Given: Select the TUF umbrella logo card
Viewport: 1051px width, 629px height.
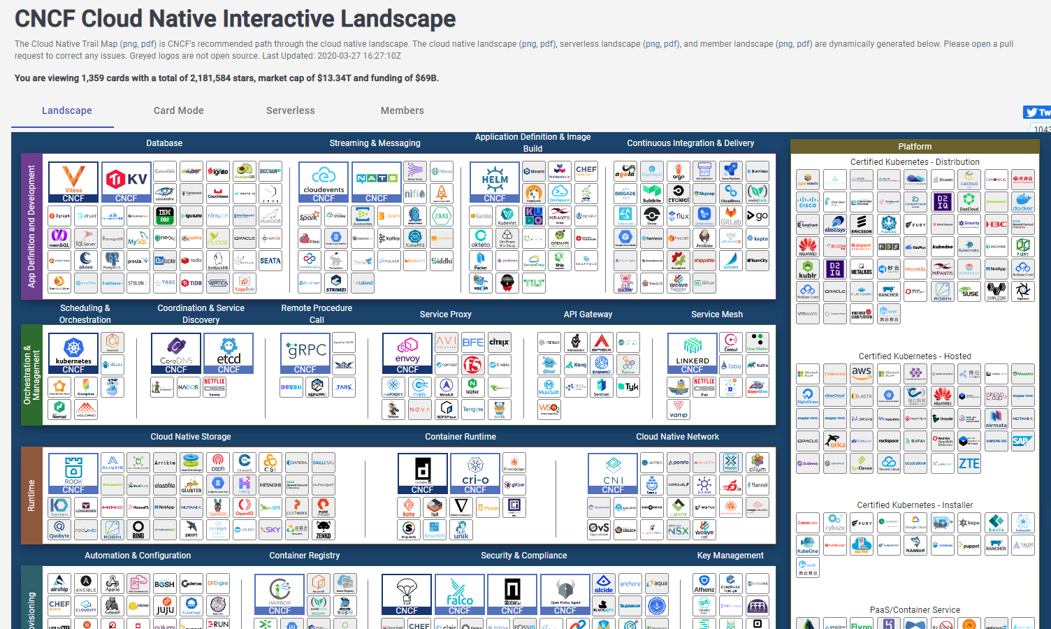Looking at the screenshot, I should [407, 595].
